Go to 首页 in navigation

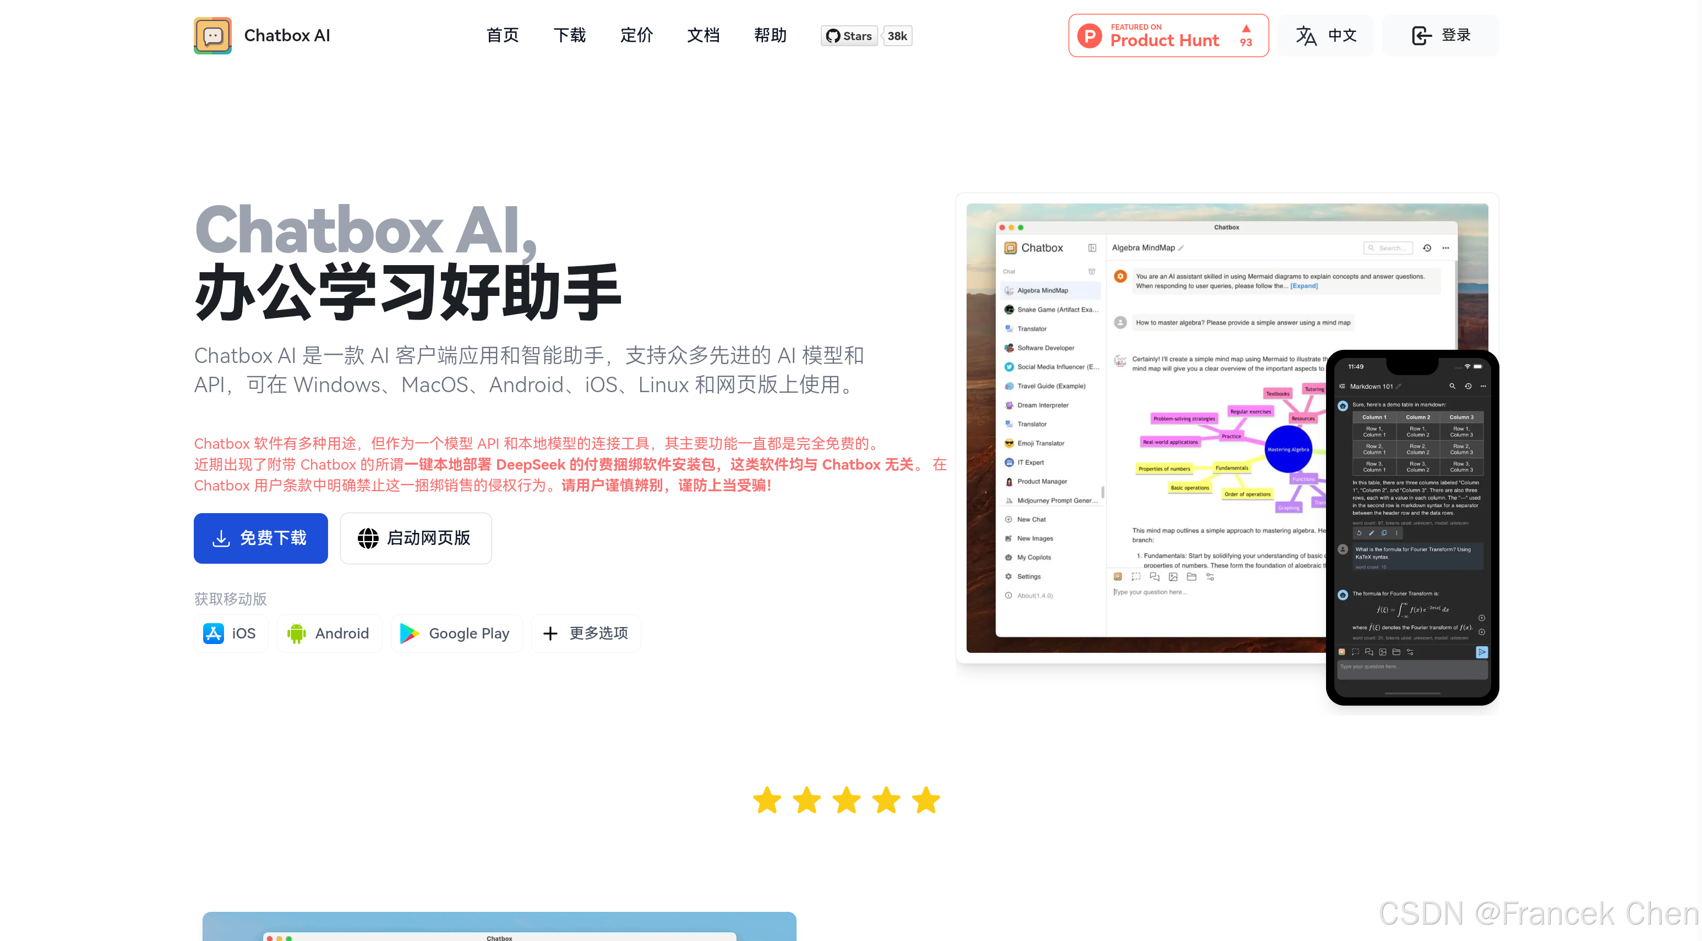pos(502,36)
